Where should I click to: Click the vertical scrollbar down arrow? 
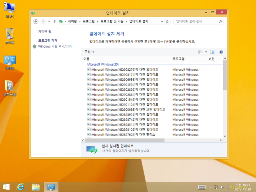tap(225, 136)
